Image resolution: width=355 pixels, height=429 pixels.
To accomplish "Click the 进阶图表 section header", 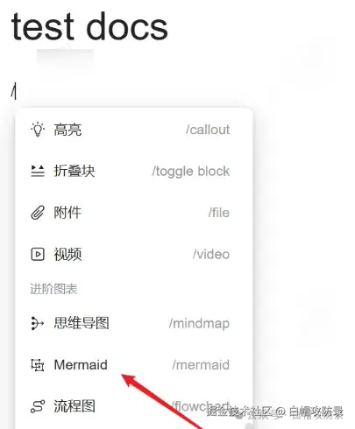I will pyautogui.click(x=53, y=289).
